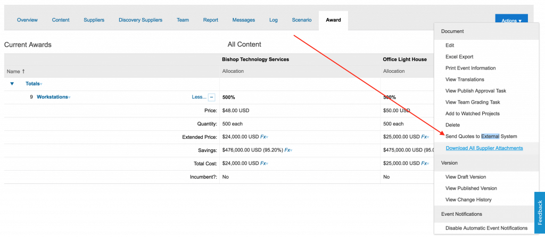Select Send Quotes to External System

[x=481, y=137]
